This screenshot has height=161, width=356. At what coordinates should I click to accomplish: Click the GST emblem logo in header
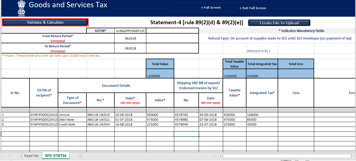coord(21,8)
